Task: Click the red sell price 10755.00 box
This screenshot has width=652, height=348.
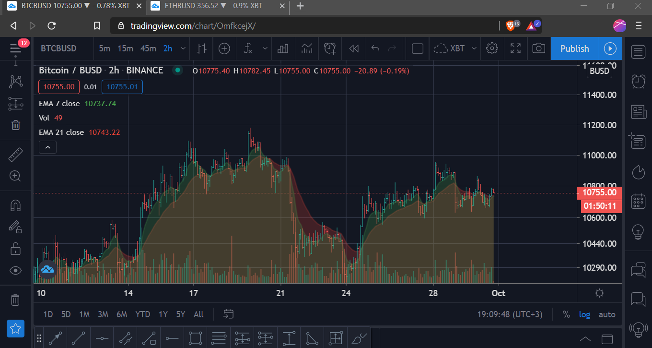Action: pyautogui.click(x=59, y=87)
